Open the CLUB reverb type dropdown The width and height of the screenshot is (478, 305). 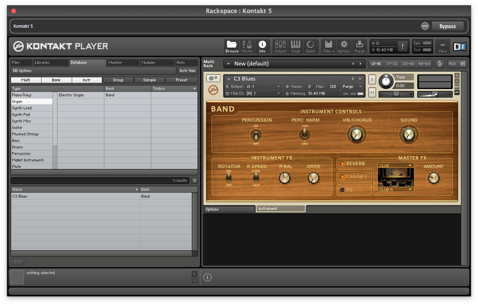pos(396,166)
